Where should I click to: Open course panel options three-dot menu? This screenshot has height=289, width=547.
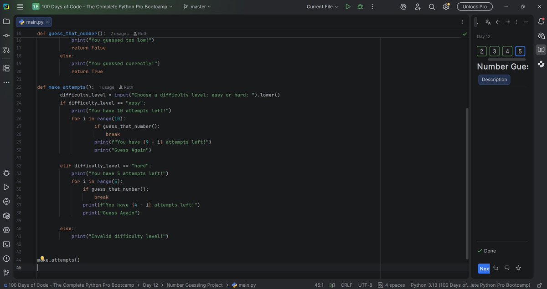click(516, 22)
